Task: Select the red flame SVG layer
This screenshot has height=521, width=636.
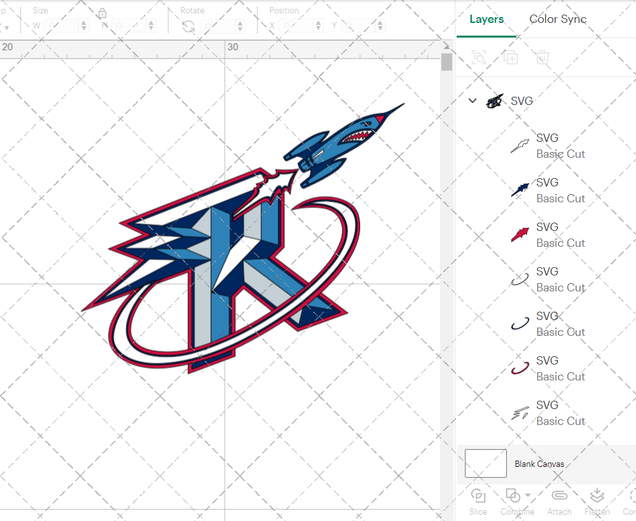Action: point(547,235)
